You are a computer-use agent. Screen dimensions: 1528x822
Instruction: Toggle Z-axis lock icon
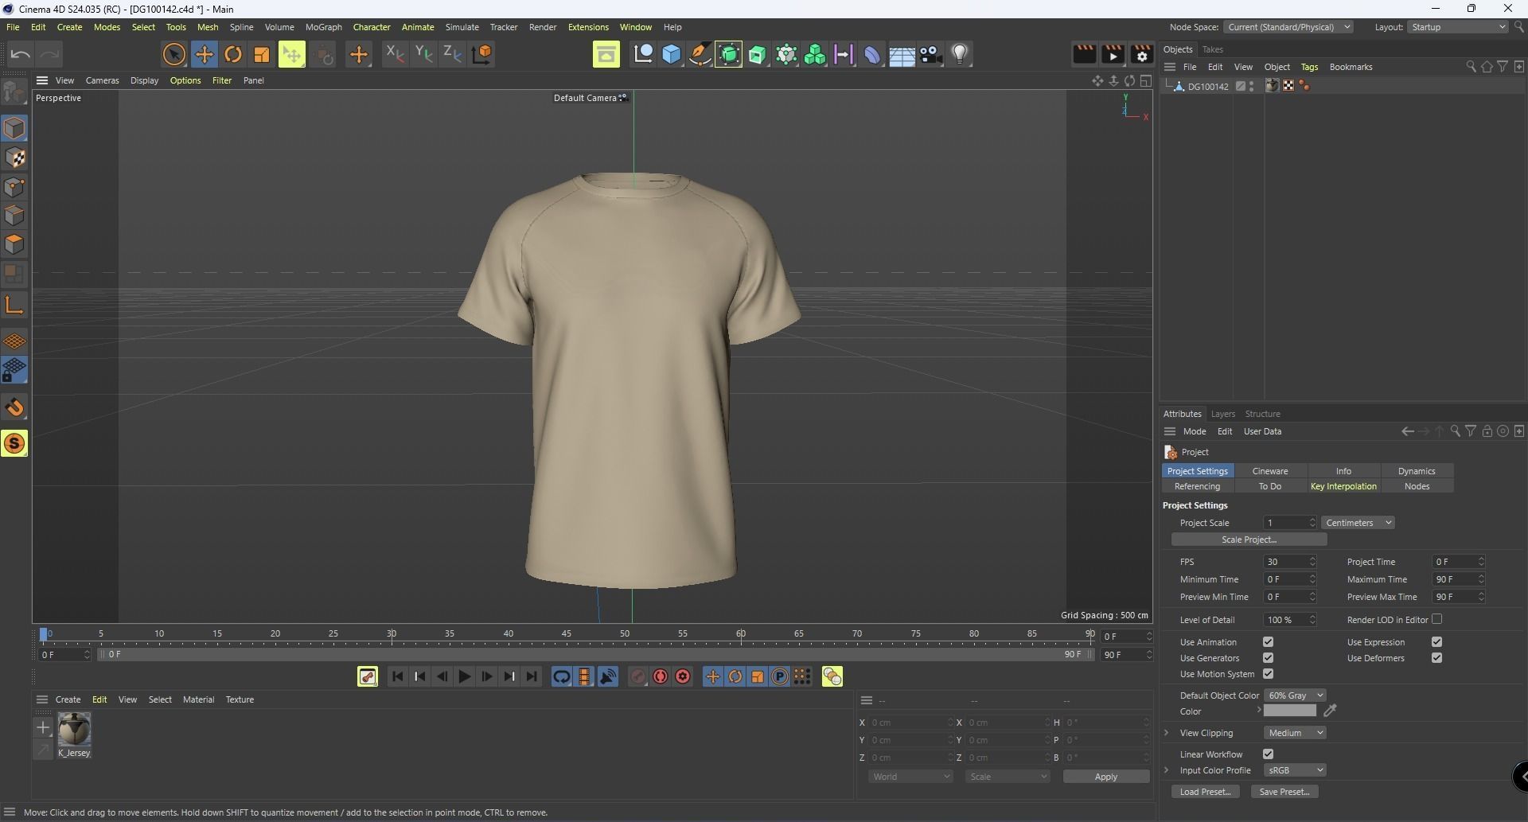point(452,54)
